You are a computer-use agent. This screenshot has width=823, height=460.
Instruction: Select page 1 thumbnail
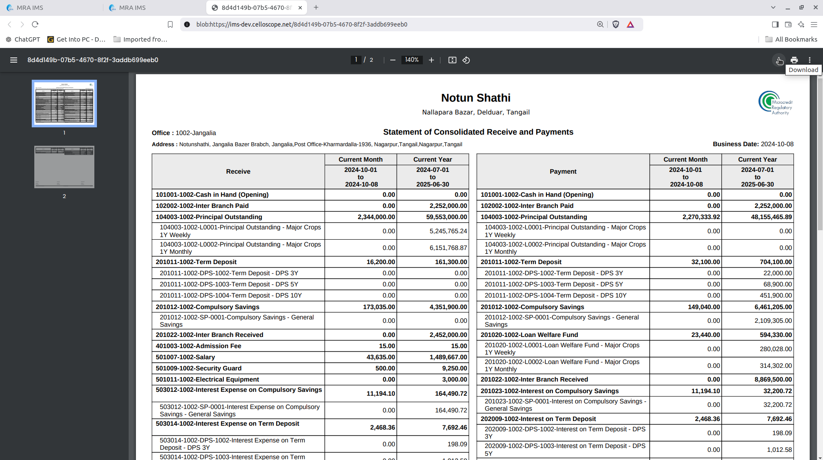tap(64, 103)
